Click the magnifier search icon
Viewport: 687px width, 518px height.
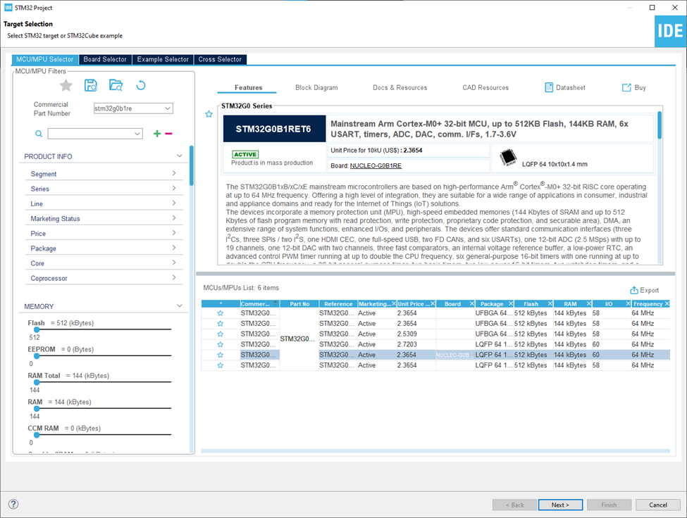click(39, 134)
